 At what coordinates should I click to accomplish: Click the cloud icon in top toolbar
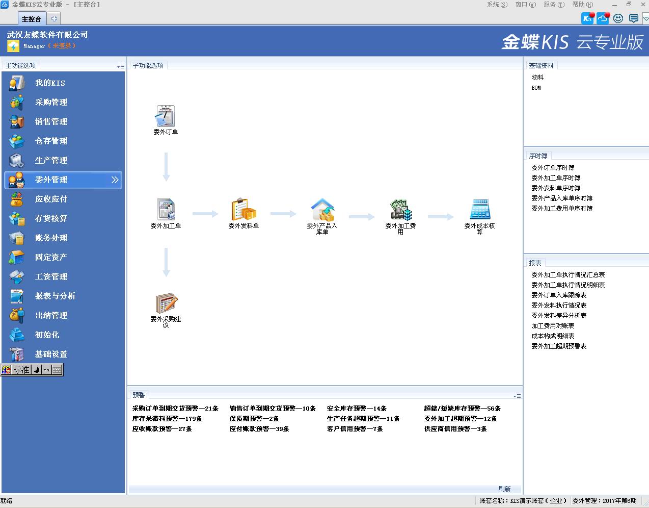[x=603, y=18]
